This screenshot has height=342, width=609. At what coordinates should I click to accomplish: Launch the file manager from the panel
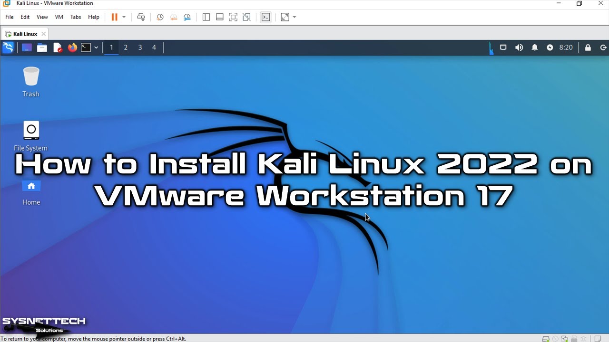click(x=42, y=47)
